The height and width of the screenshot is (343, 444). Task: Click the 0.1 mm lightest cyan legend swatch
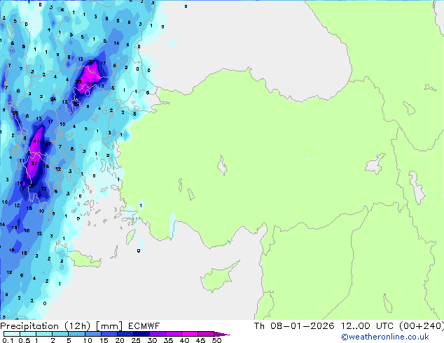(x=12, y=334)
